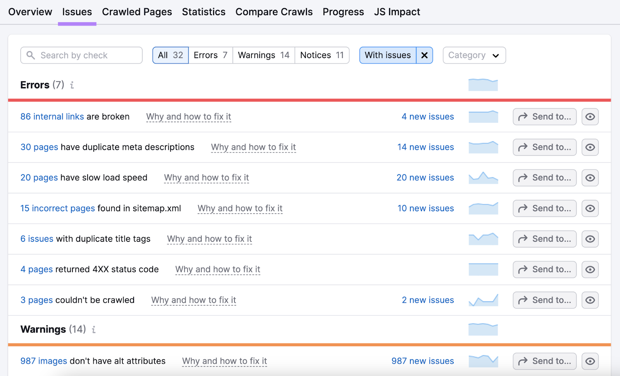The height and width of the screenshot is (376, 620).
Task: Click the info icon next to Errors heading
Action: pos(72,85)
